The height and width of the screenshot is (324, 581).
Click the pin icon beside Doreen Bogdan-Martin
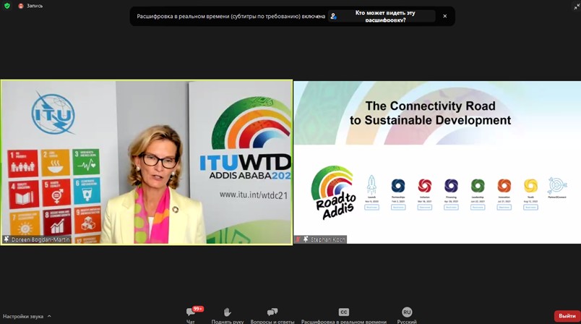pos(6,239)
